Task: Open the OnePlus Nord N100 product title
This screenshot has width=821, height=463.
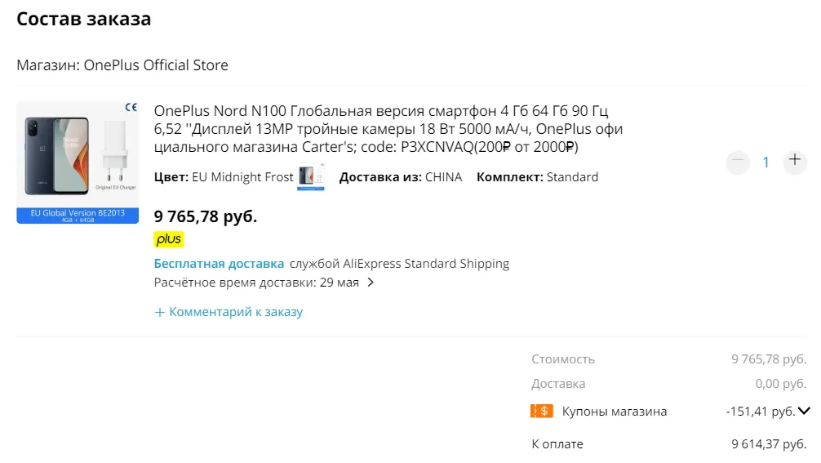Action: [388, 128]
